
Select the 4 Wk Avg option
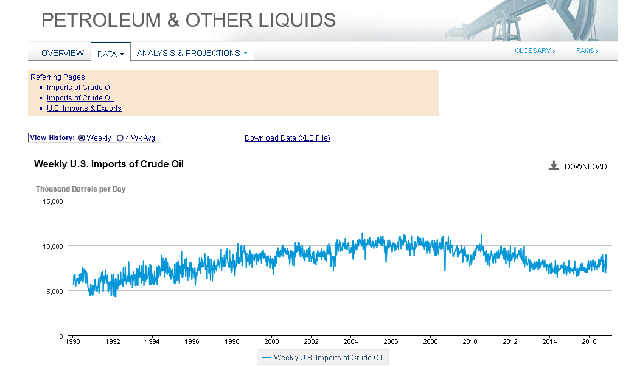[120, 138]
